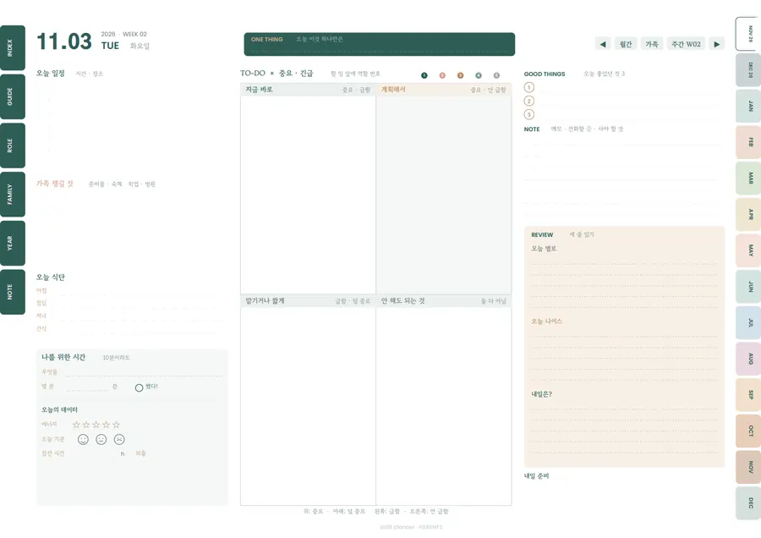Select the sad mood face
Image resolution: width=761 pixels, height=538 pixels.
point(119,439)
